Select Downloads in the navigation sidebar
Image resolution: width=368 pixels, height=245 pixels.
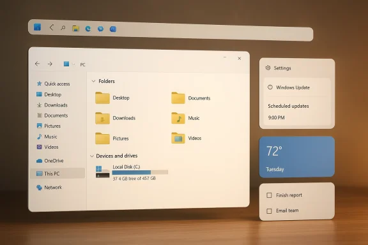coord(52,105)
